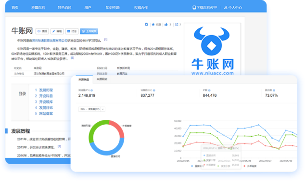This screenshot has height=181, width=306.
Task: Toggle 直接访问 blue legend item under chart
Action: [x=197, y=166]
